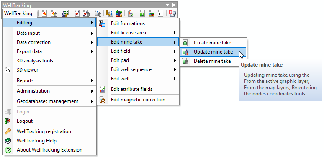Click the 3D toolbar icon
324x157 pixels.
[160, 13]
